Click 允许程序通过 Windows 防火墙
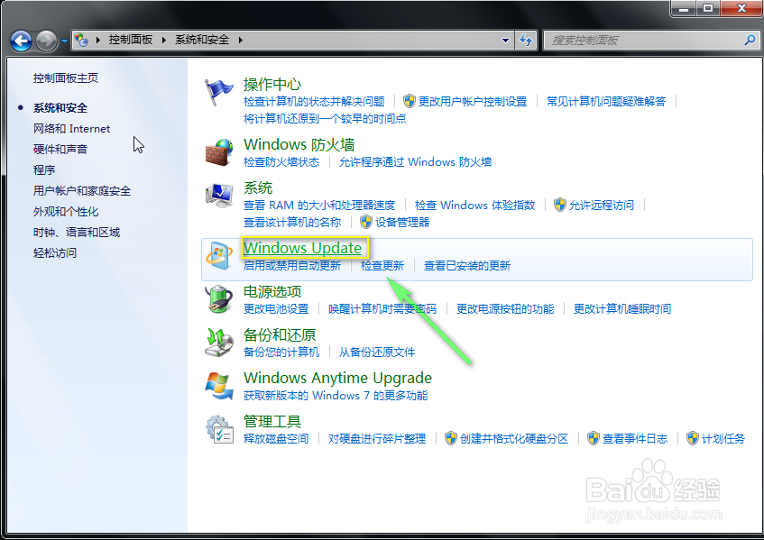764x540 pixels. tap(415, 161)
